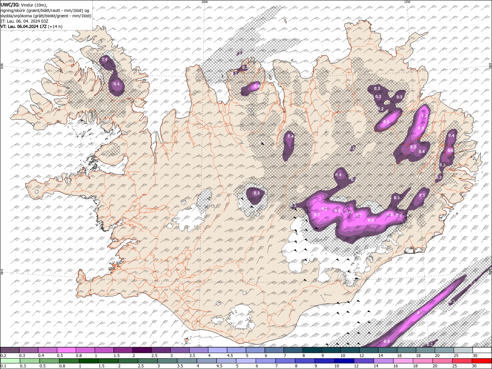Click the 'VT: Lau. 06.04.2024 17Z (+14 h)' line
The height and width of the screenshot is (369, 492).
point(32,27)
